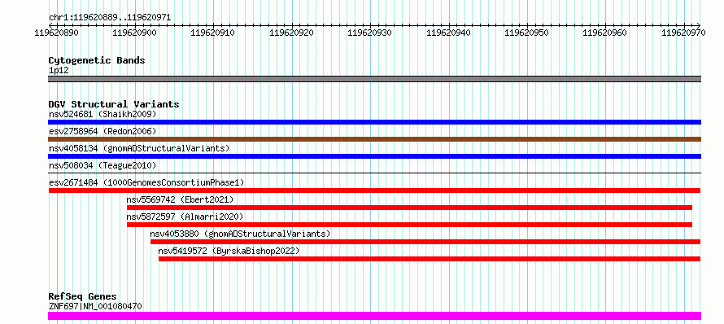
Task: Click the esv2758964 (Redon2006) label
Action: point(102,131)
